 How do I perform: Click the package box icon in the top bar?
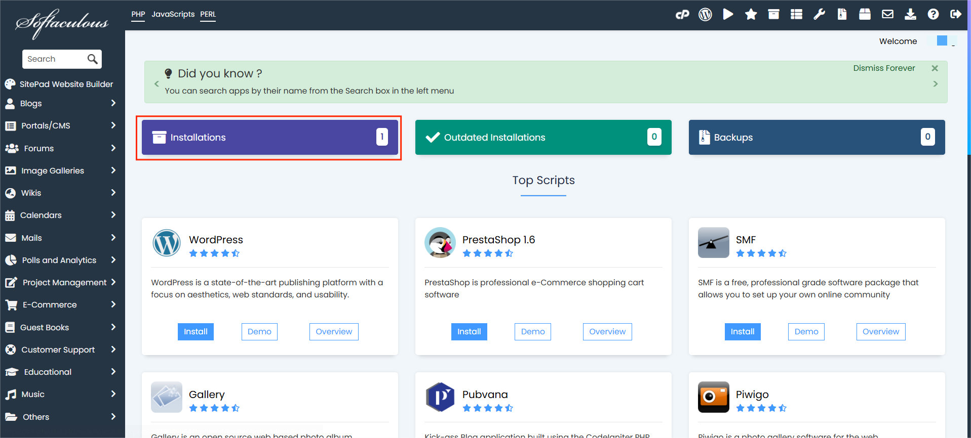click(865, 14)
